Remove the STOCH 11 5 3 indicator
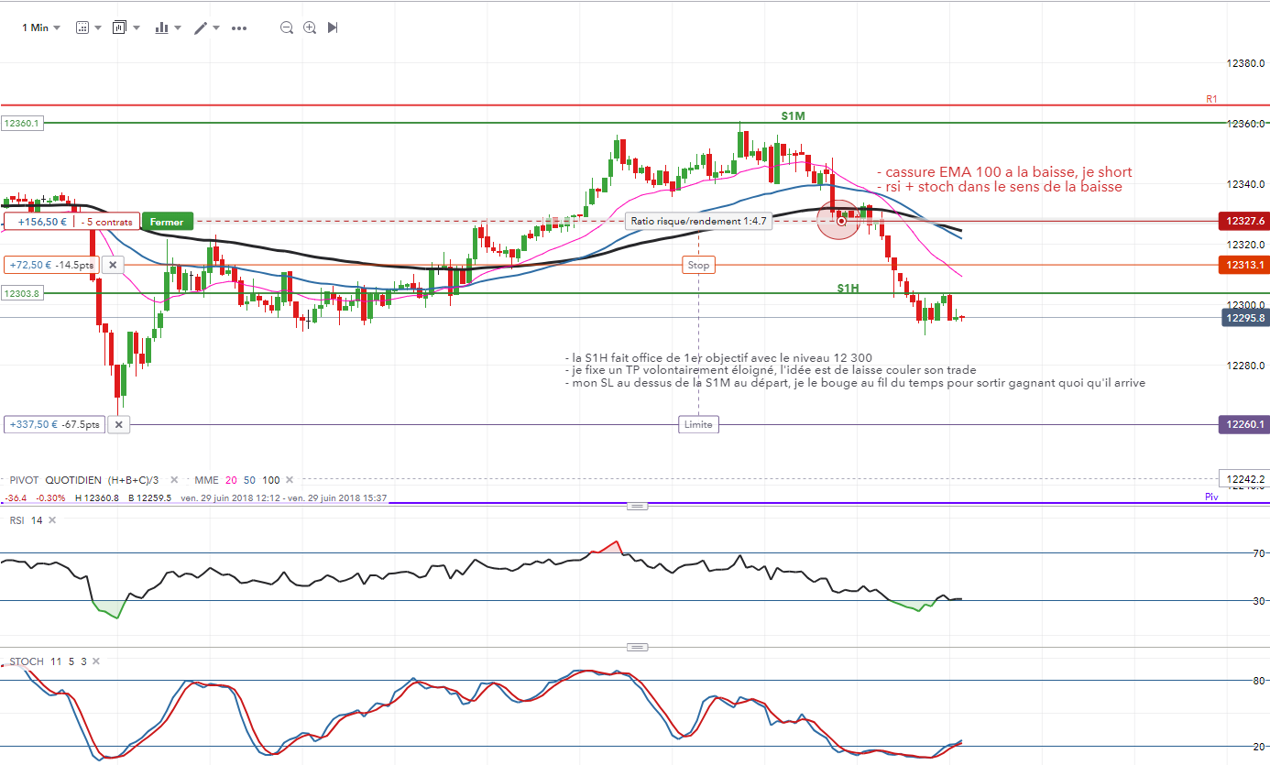1270x765 pixels. pos(95,661)
